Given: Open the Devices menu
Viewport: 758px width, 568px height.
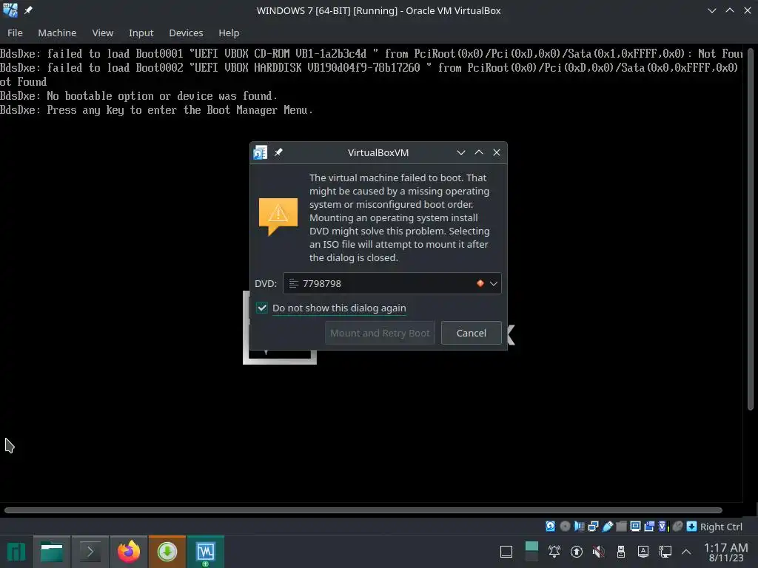Looking at the screenshot, I should 186,33.
